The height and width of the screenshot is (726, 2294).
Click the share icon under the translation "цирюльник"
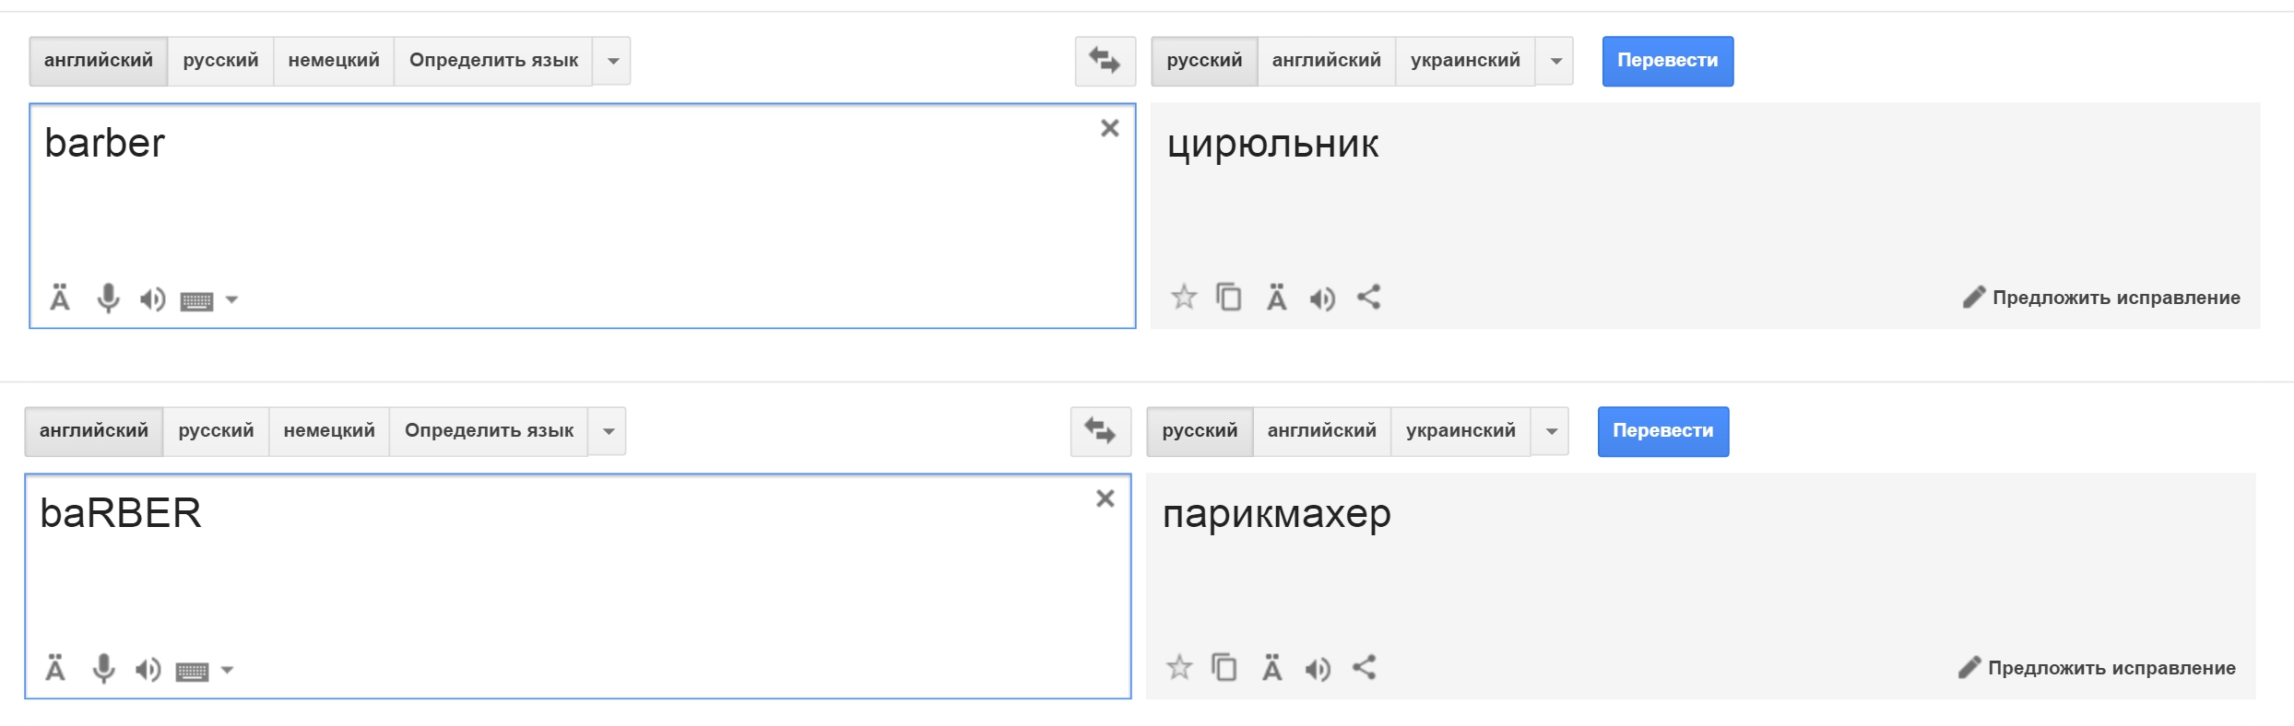(1368, 298)
